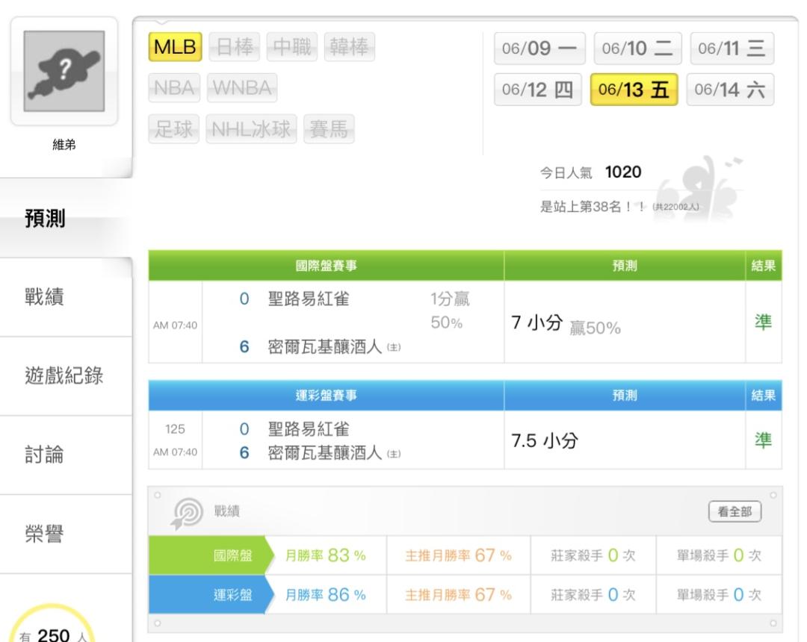Click the 是站上第38名 ranking text
This screenshot has width=807, height=642.
592,207
